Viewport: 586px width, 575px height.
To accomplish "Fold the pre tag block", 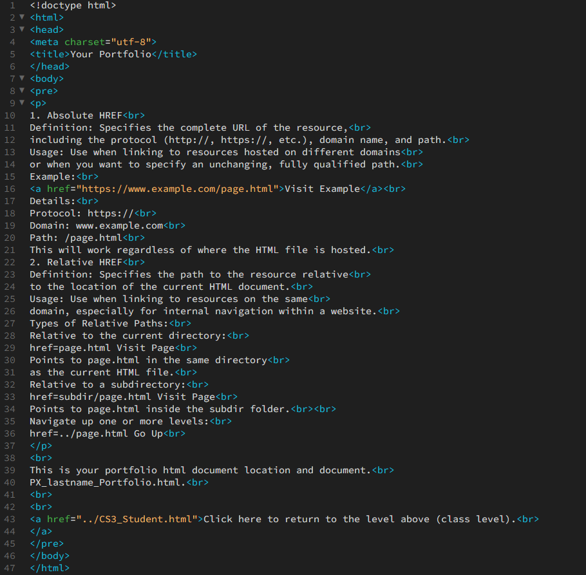I will coord(22,91).
